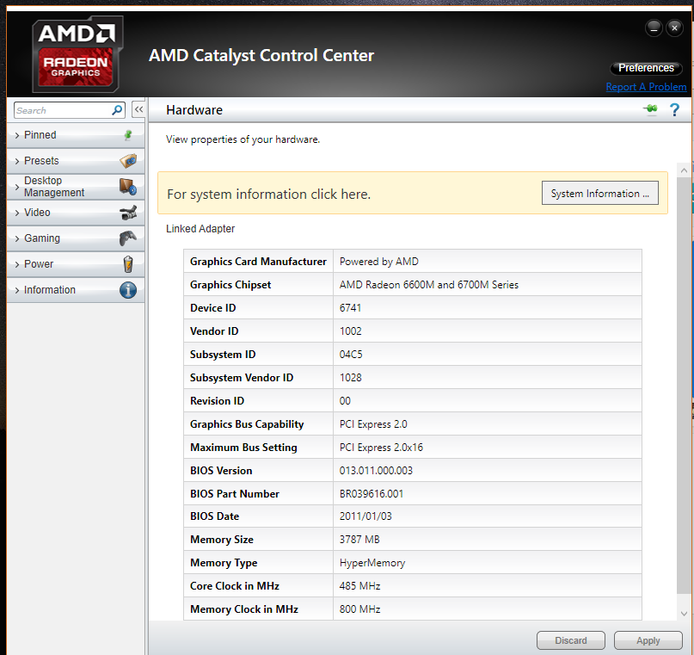This screenshot has width=694, height=655.
Task: Open the Video menu item
Action: tap(76, 213)
